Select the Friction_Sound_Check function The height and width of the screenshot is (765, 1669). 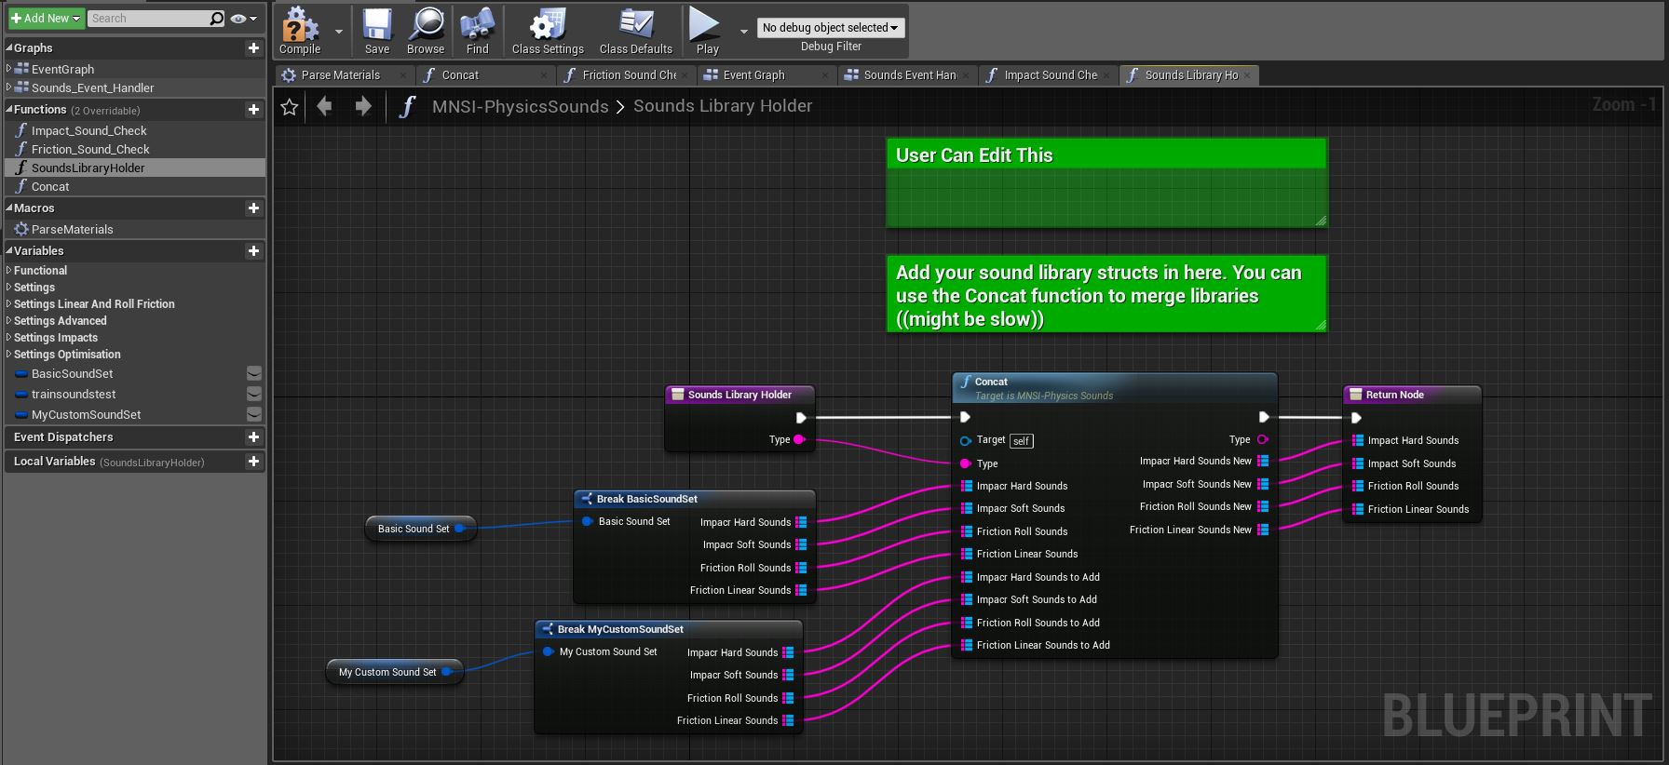90,150
